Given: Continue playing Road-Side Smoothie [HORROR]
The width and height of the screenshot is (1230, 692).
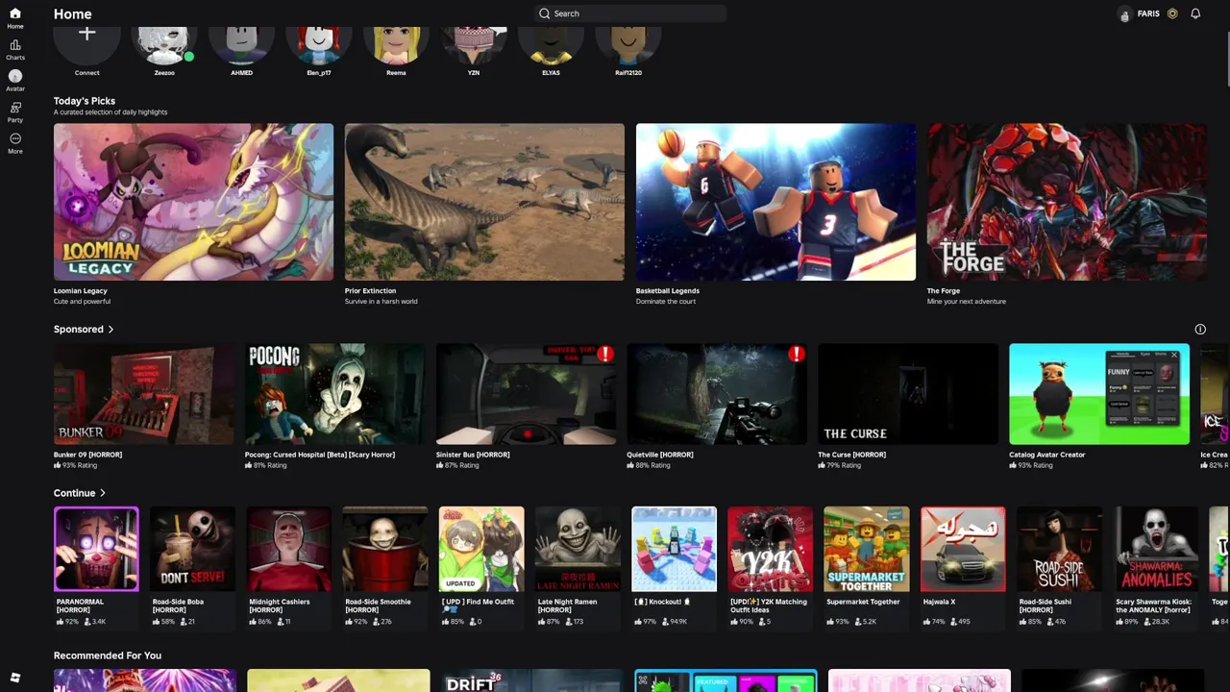Looking at the screenshot, I should [x=385, y=549].
